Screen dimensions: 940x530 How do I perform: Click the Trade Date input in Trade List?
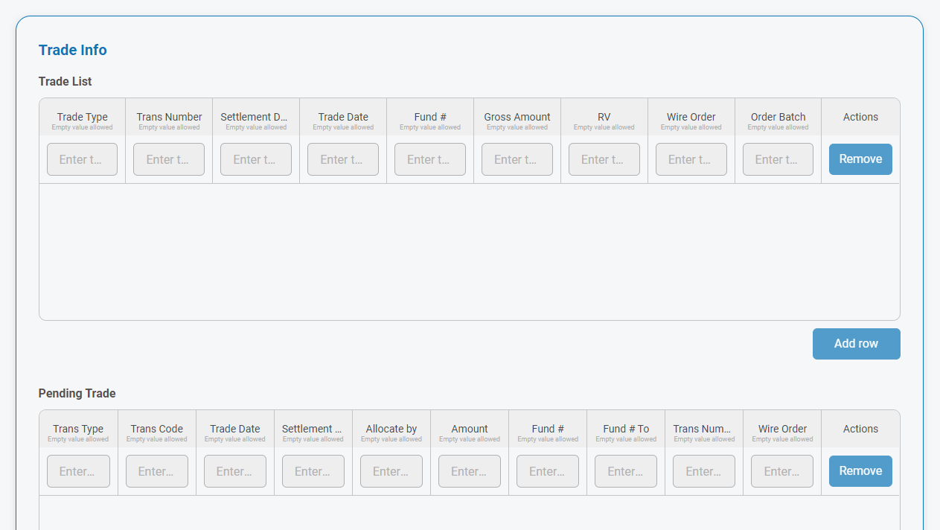tap(343, 159)
